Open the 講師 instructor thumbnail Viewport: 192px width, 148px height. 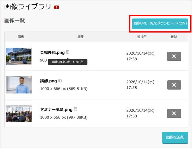19,85
